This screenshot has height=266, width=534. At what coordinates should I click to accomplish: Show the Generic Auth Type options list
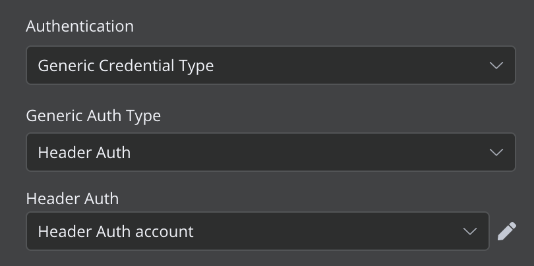pos(270,152)
